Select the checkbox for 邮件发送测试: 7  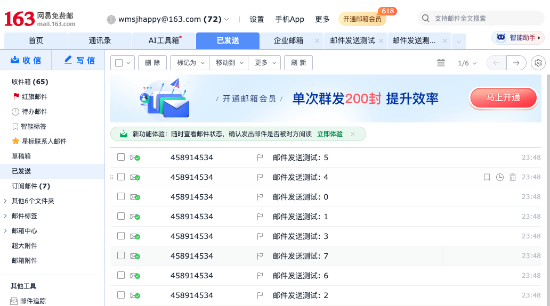[x=121, y=255]
